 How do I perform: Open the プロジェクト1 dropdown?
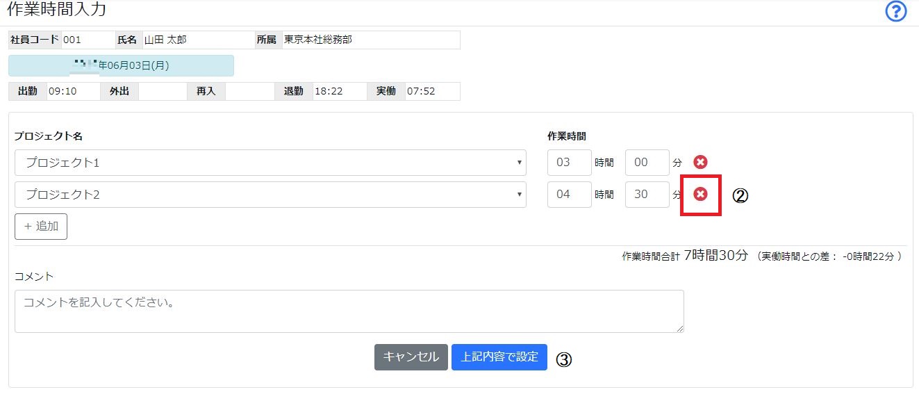pos(270,163)
